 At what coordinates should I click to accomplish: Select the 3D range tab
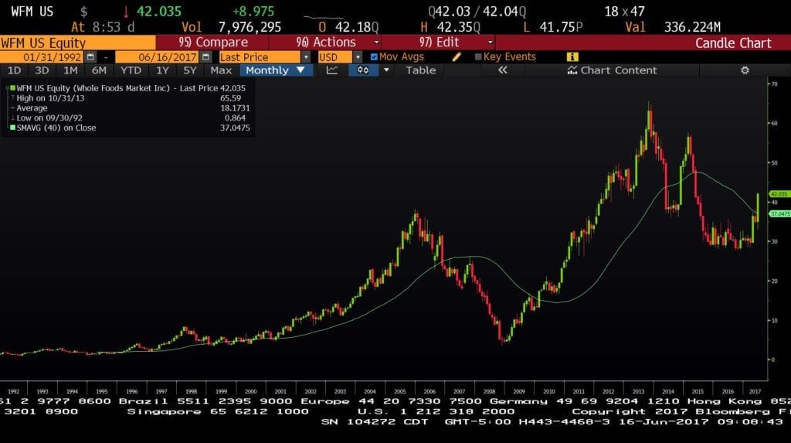click(x=42, y=70)
